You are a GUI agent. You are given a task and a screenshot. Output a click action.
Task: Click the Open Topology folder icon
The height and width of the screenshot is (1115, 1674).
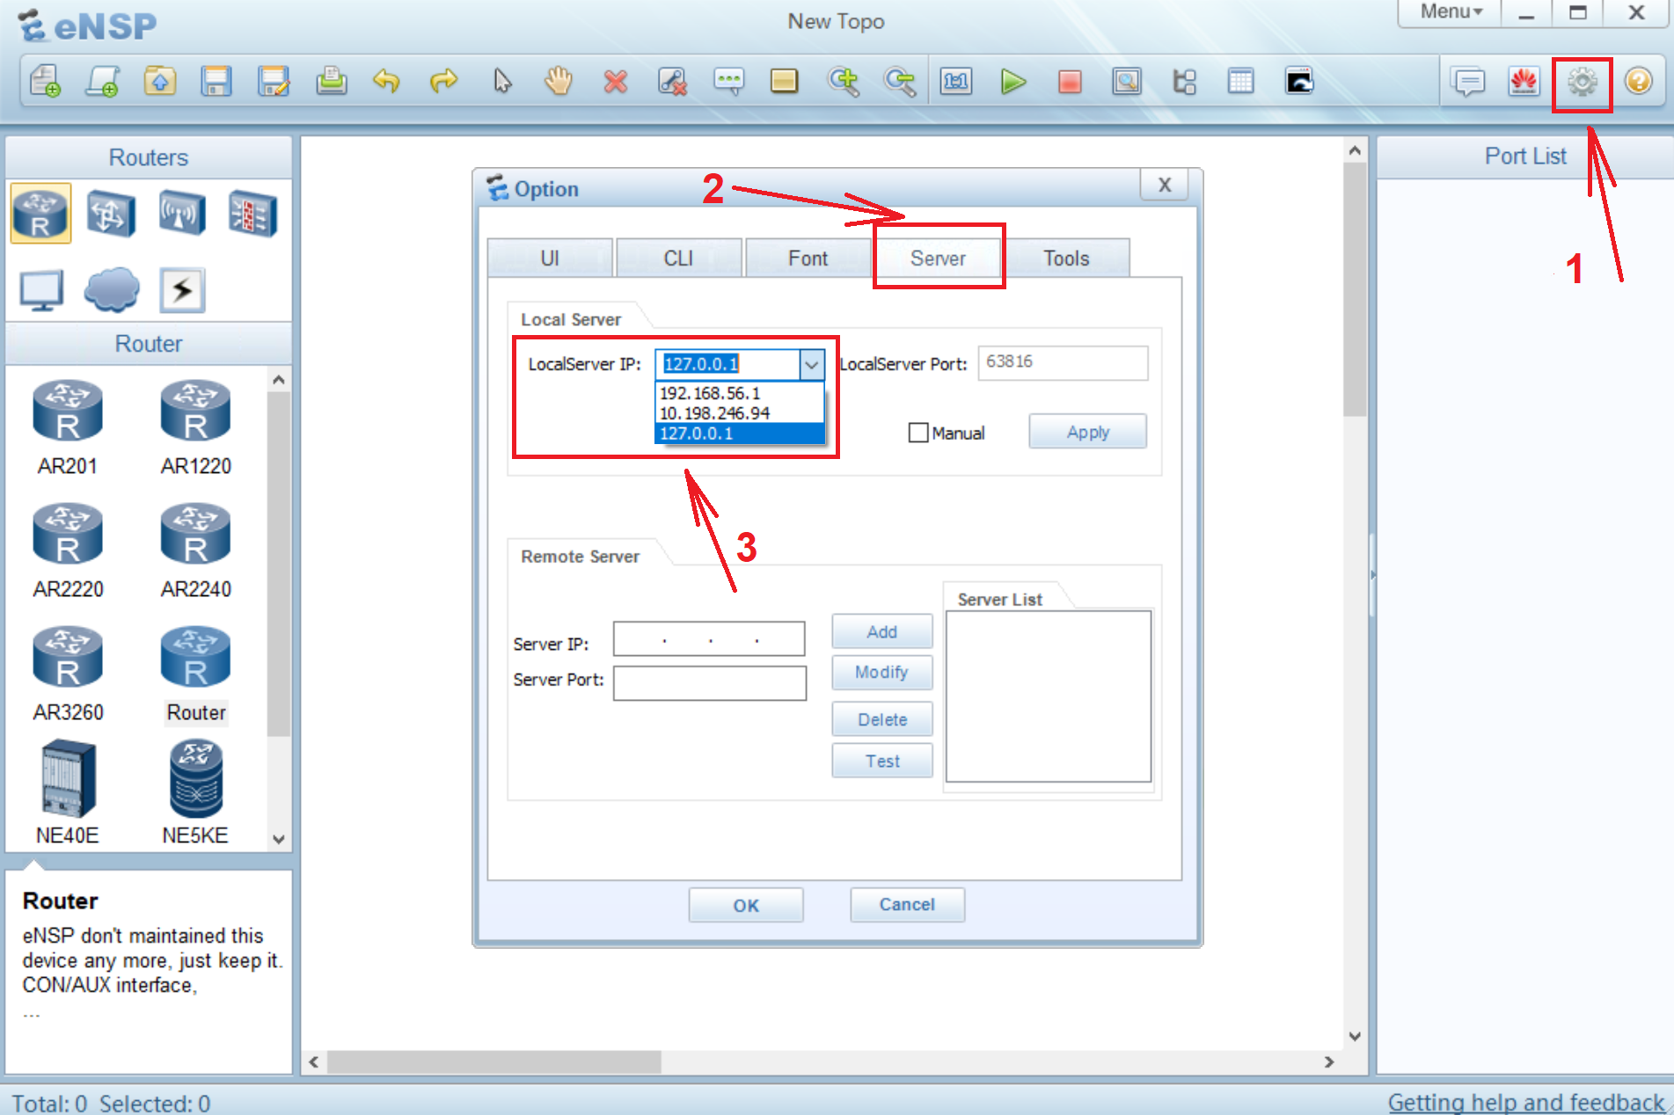pyautogui.click(x=160, y=82)
